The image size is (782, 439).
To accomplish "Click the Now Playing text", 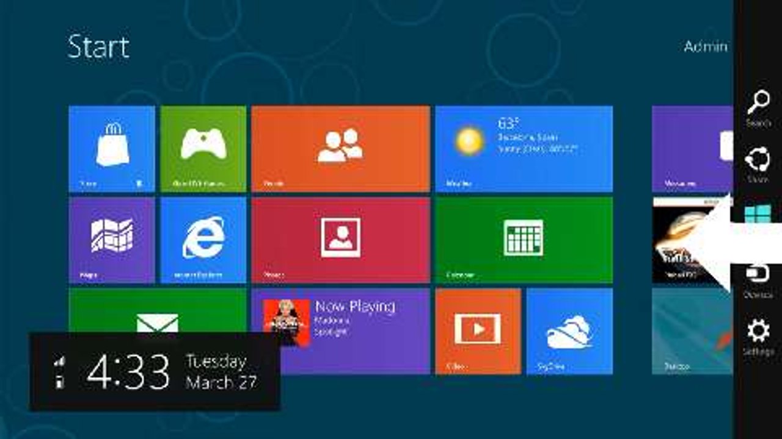I will [355, 307].
